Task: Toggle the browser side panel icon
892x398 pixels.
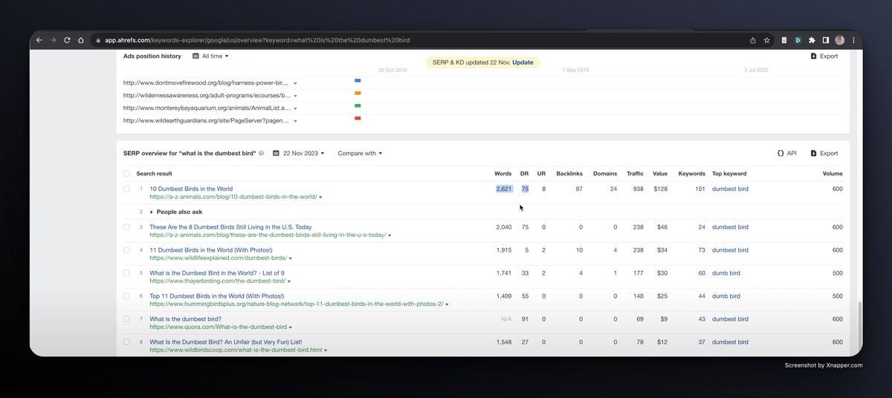Action: tap(825, 40)
